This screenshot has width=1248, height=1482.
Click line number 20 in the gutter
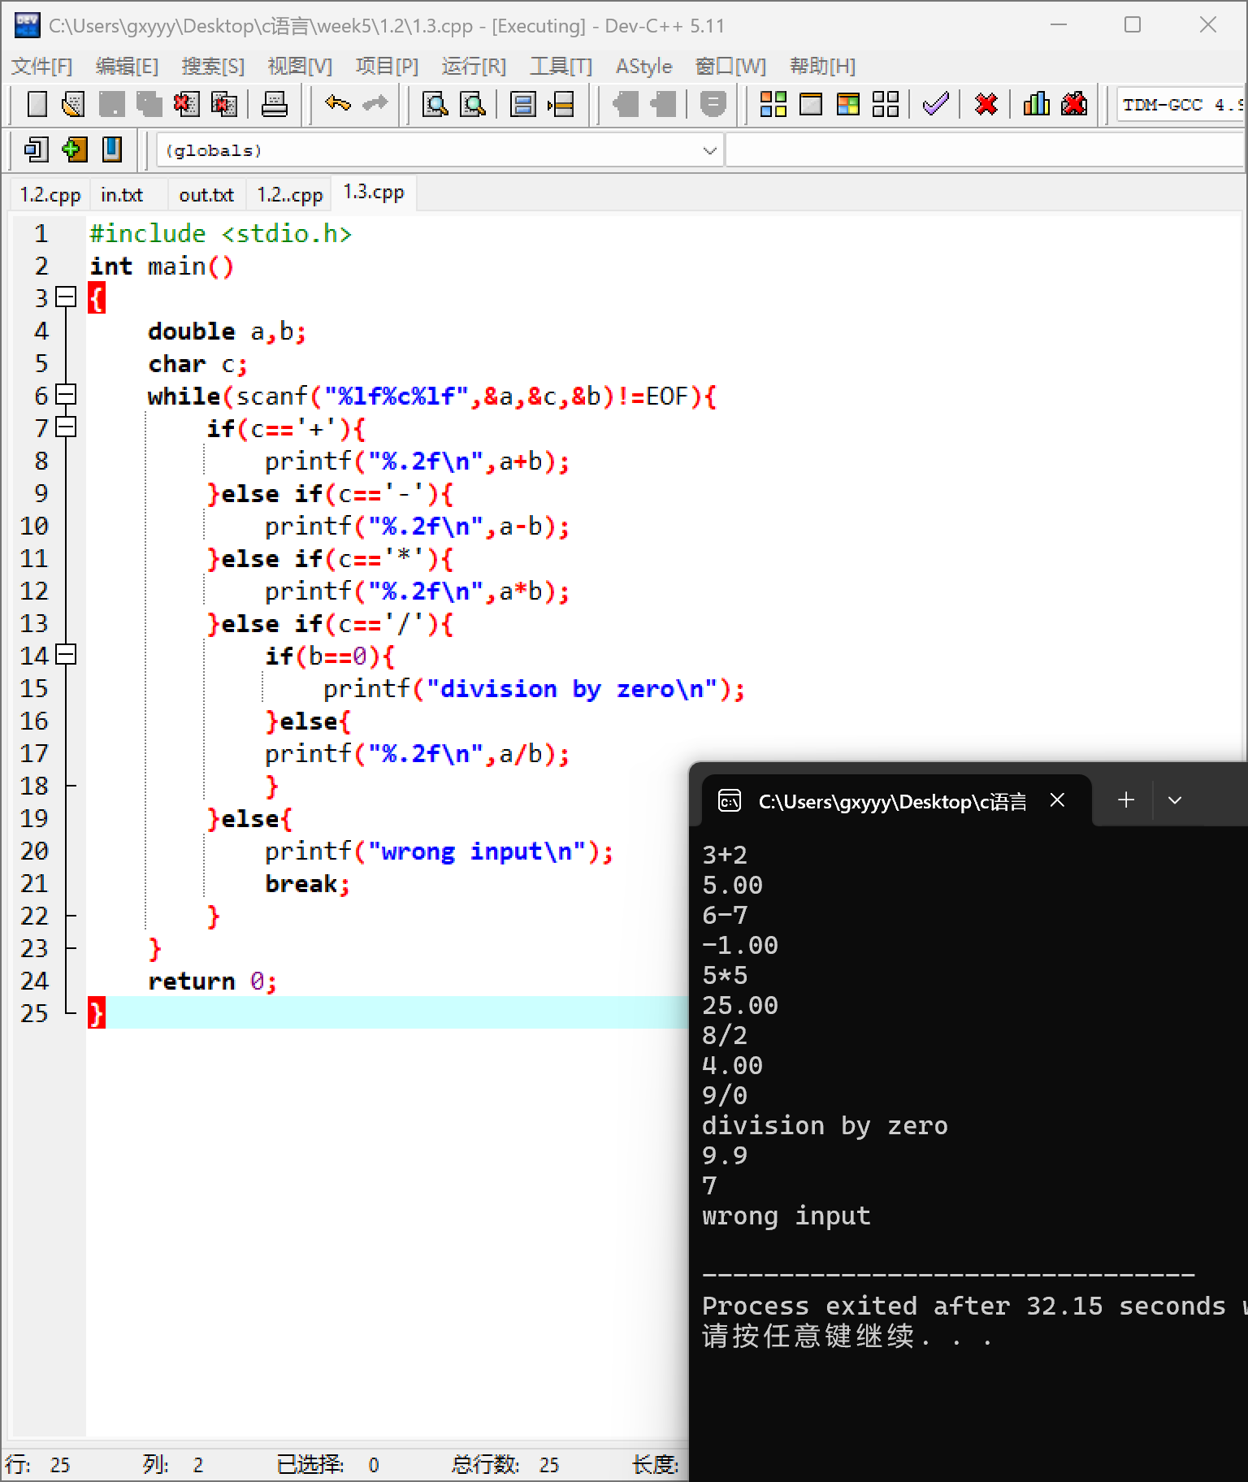pos(34,851)
